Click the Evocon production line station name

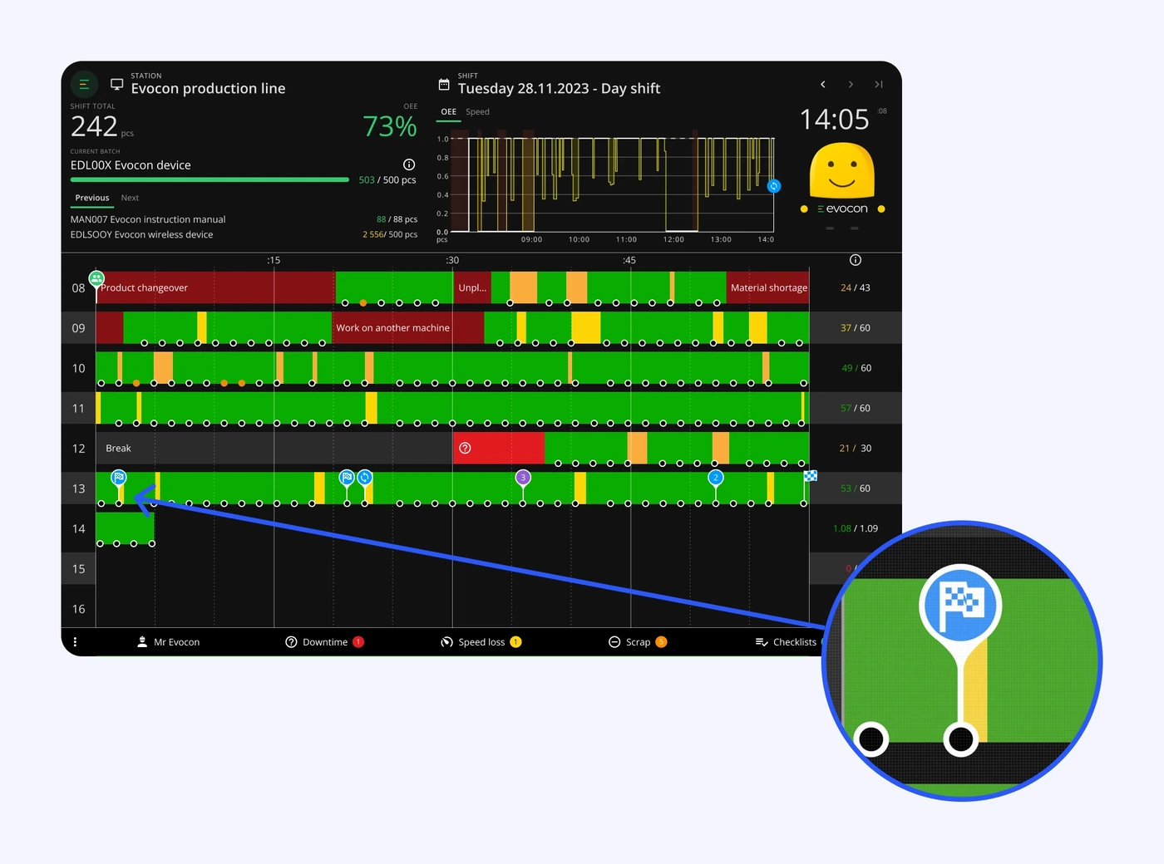click(208, 88)
